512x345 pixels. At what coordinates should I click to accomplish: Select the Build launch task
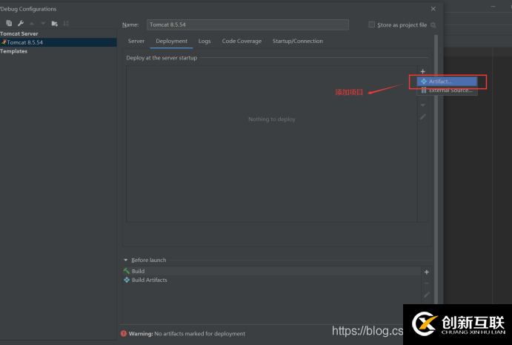(272, 271)
